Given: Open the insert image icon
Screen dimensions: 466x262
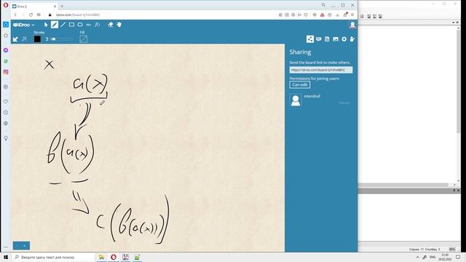Looking at the screenshot, I should 336,39.
